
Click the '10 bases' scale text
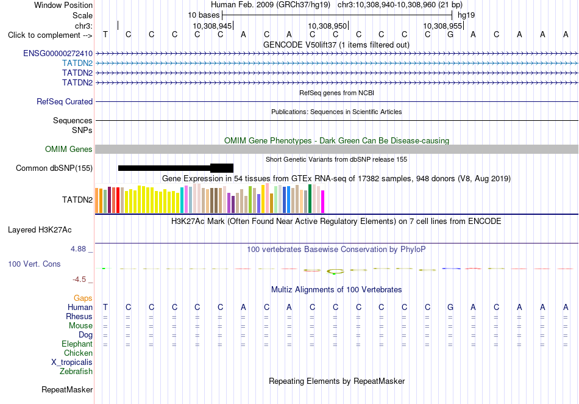pyautogui.click(x=204, y=15)
